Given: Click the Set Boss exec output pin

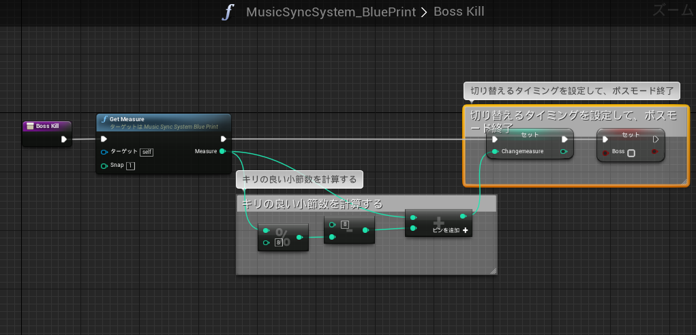Looking at the screenshot, I should click(x=656, y=139).
